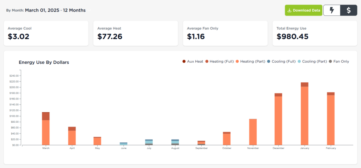This screenshot has width=361, height=168.
Task: Hide Cooling (Part) legend series
Action: [x=299, y=62]
